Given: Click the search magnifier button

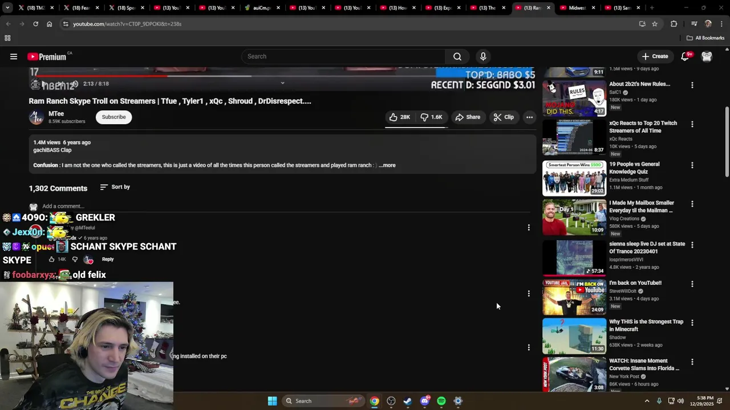Looking at the screenshot, I should (x=457, y=56).
